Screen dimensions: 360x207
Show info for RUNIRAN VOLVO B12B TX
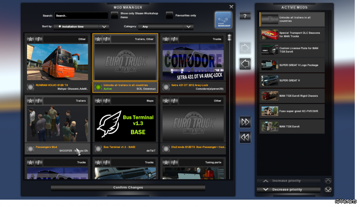(x=39, y=39)
